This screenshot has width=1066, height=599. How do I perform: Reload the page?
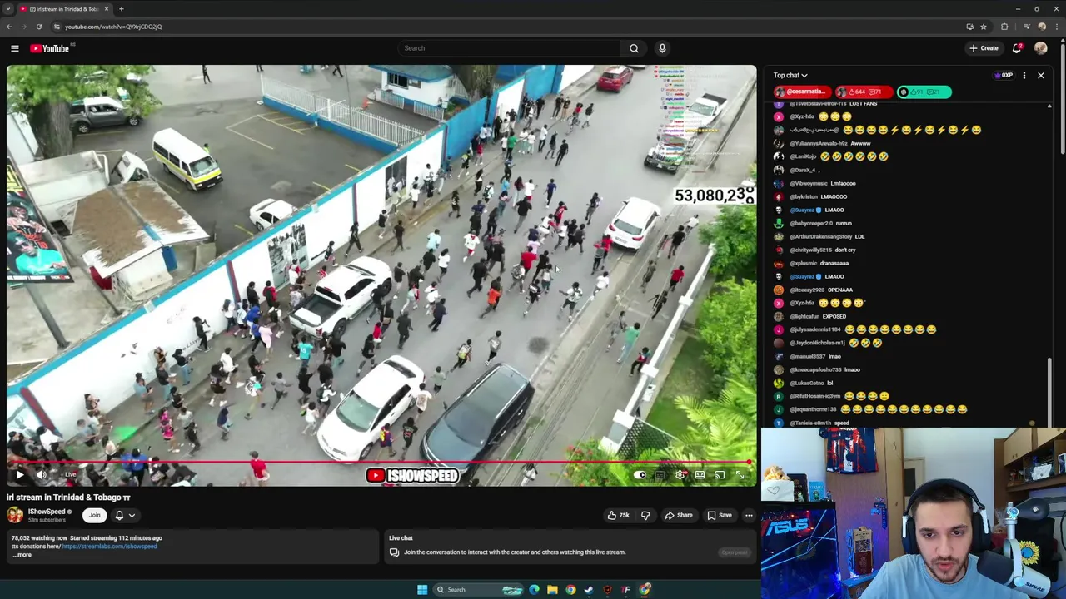point(38,27)
